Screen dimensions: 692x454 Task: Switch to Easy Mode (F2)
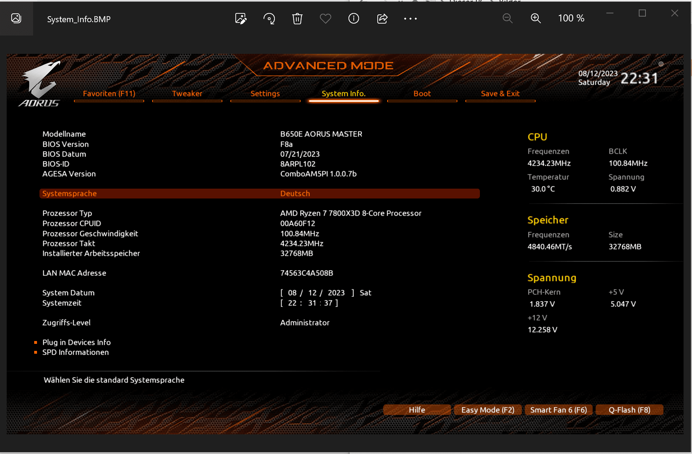[x=488, y=410]
